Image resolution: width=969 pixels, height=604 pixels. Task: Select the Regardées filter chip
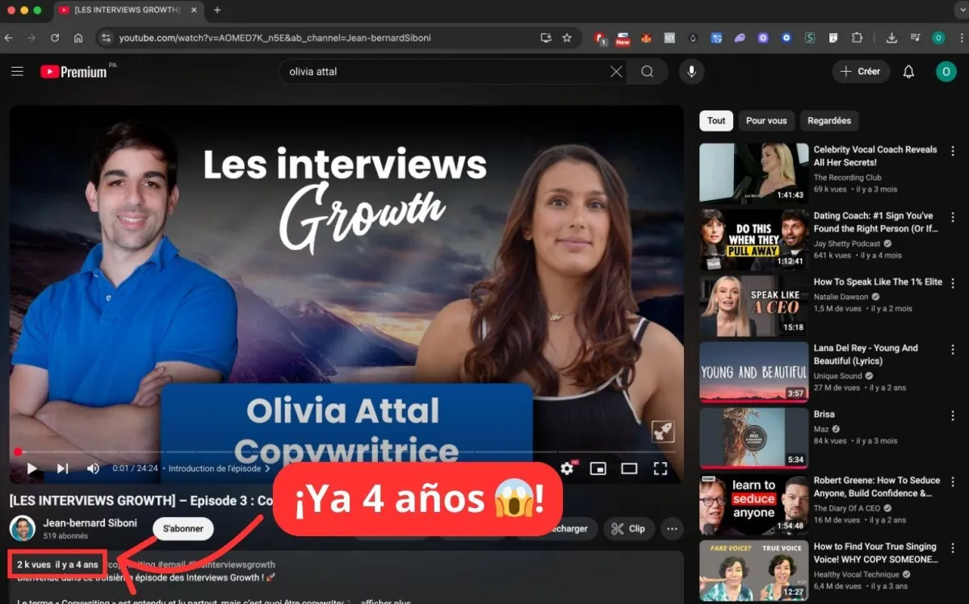829,121
